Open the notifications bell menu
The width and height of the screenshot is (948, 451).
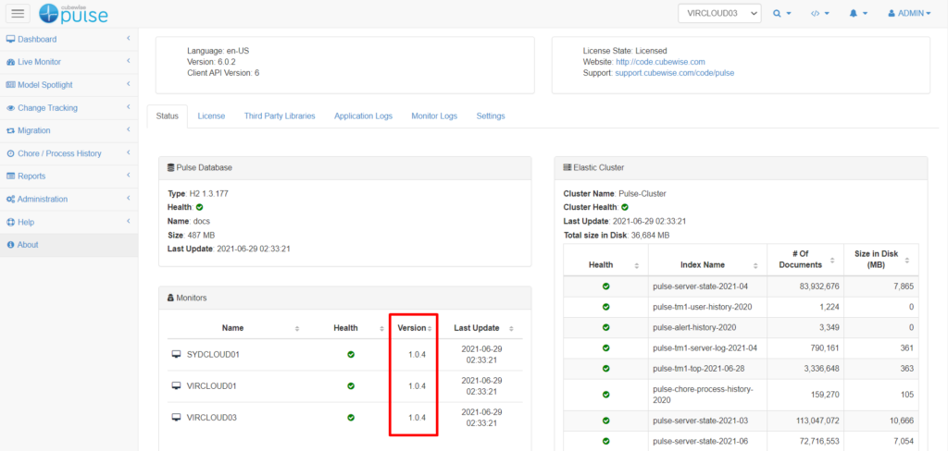(x=858, y=14)
